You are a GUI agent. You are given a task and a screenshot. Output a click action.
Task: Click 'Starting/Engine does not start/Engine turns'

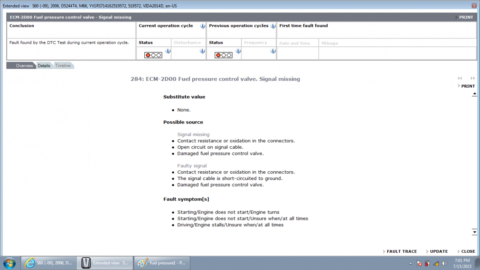228,212
